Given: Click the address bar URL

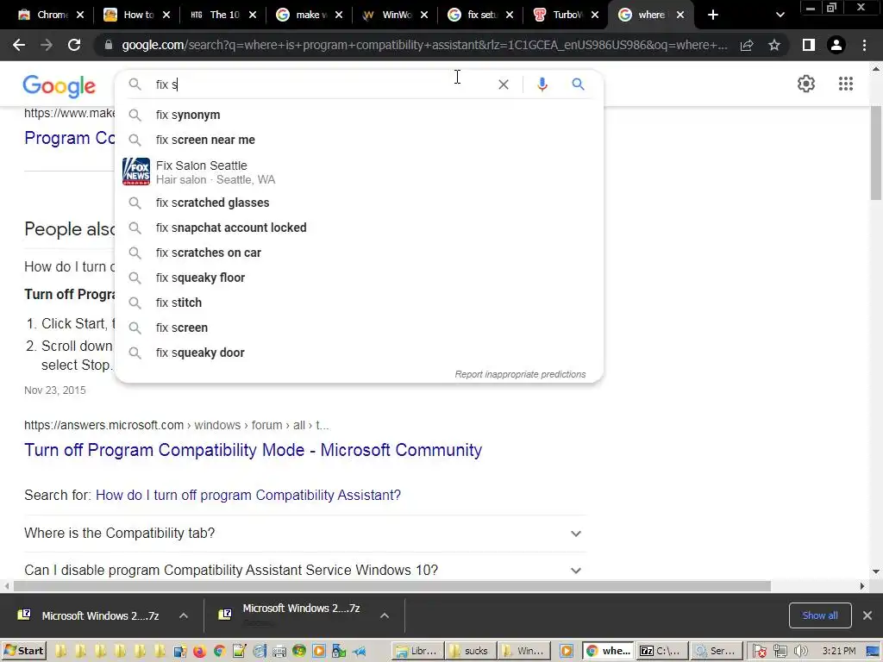Looking at the screenshot, I should 424,45.
